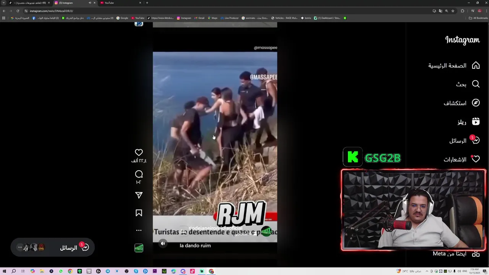Open the Windows Start menu
The height and width of the screenshot is (275, 489).
[x=4, y=271]
